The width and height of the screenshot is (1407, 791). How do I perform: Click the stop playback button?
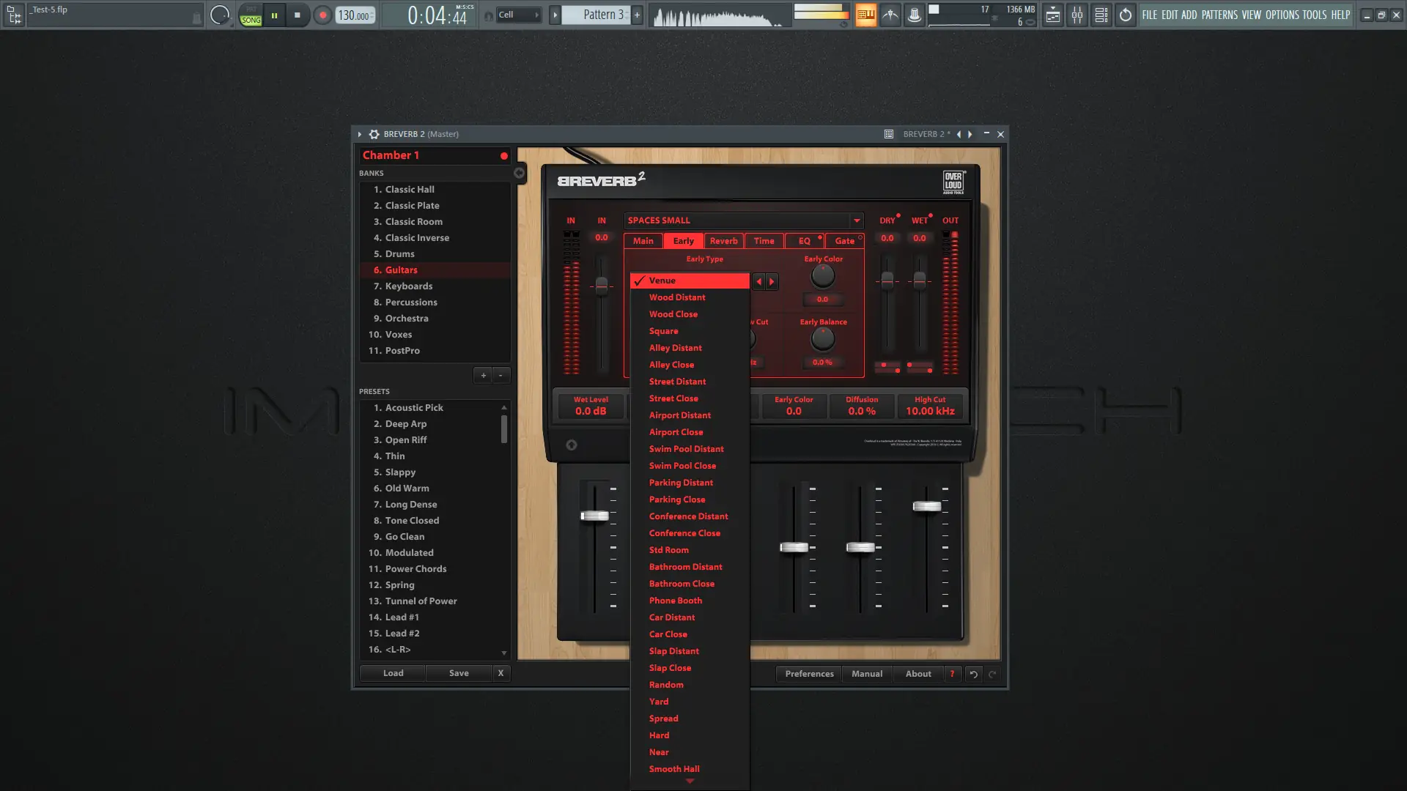(x=297, y=15)
